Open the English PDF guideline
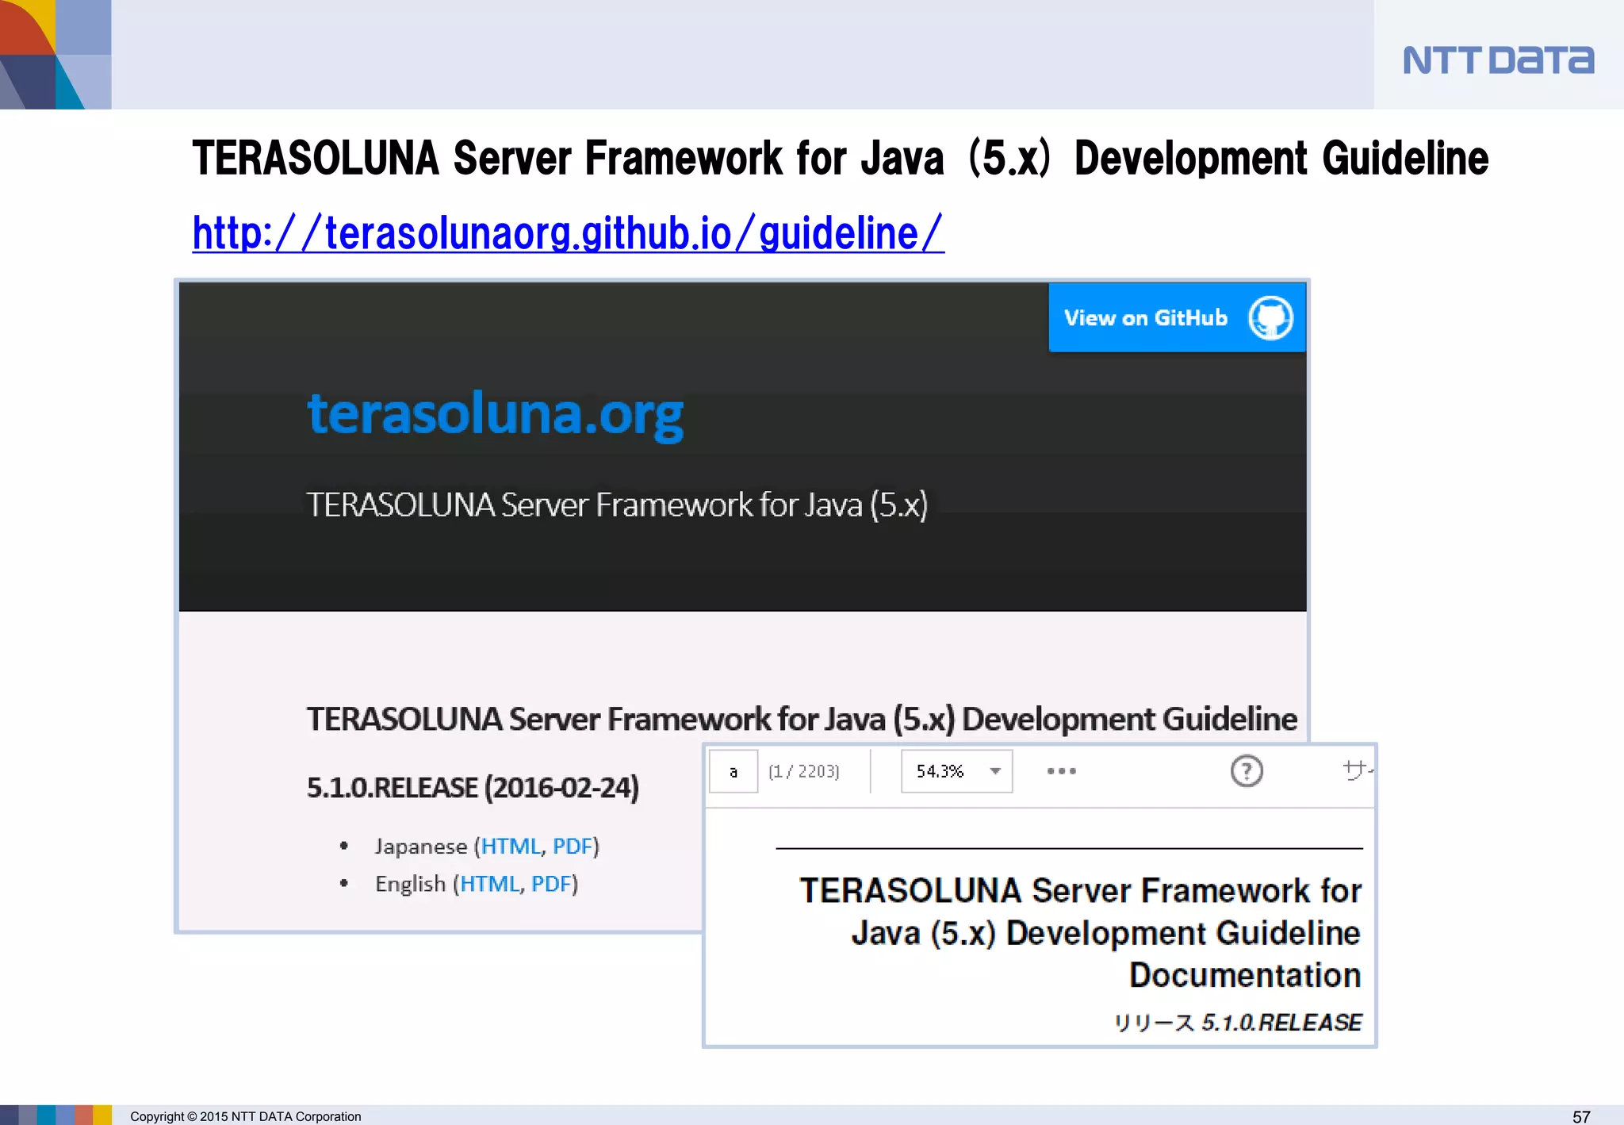Image resolution: width=1624 pixels, height=1125 pixels. point(551,884)
